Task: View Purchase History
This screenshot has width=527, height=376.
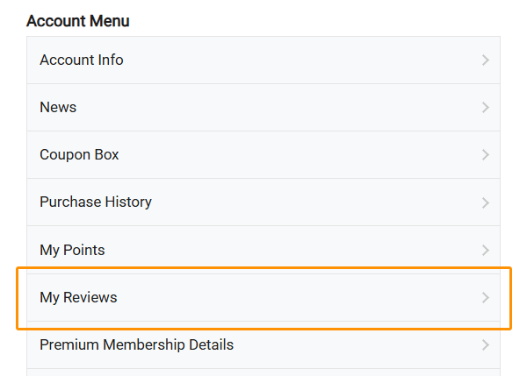Action: click(x=263, y=202)
